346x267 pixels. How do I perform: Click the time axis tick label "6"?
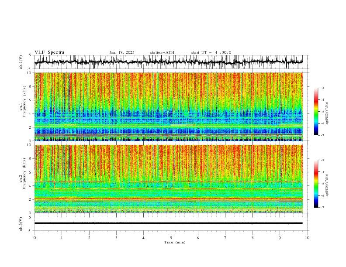(x=198, y=238)
